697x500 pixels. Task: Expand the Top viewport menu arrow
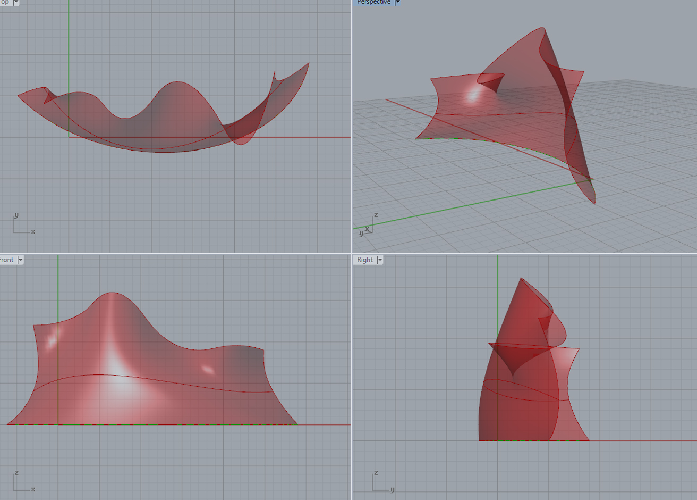16,2
